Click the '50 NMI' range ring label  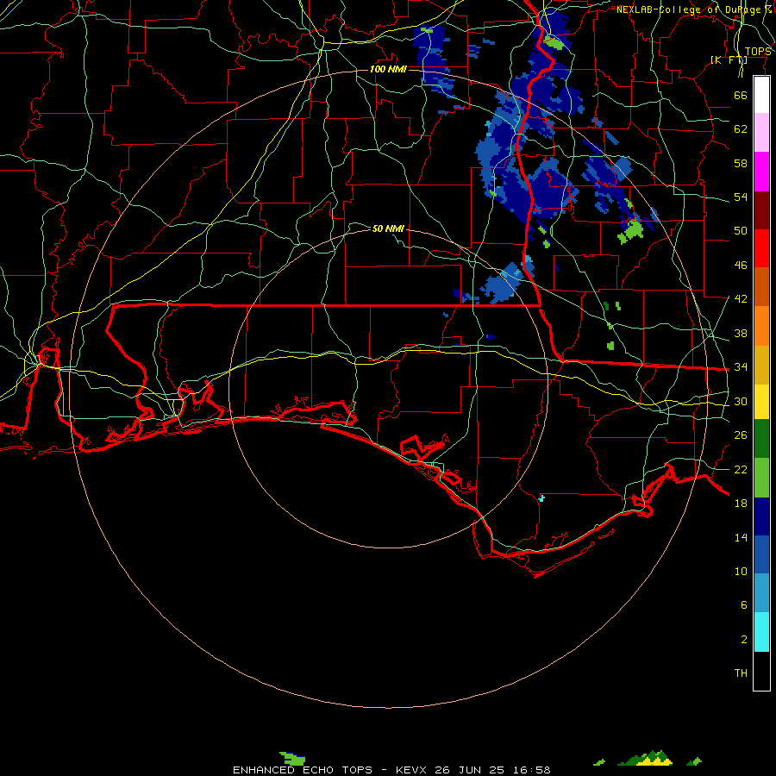click(x=388, y=228)
